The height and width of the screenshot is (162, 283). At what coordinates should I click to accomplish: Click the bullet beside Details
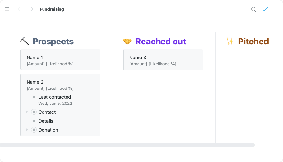pyautogui.click(x=34, y=121)
